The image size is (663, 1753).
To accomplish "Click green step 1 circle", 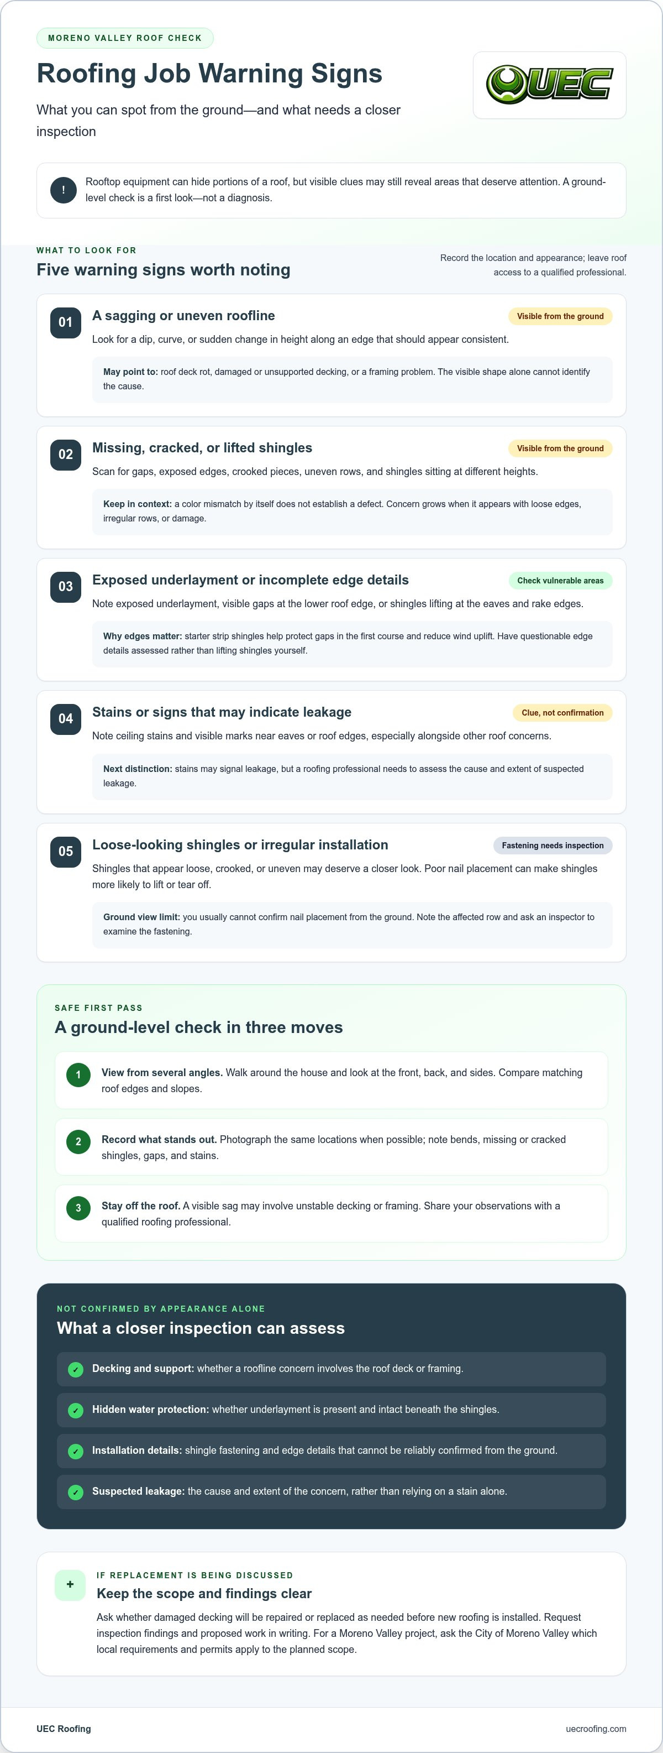I will coord(78,1075).
